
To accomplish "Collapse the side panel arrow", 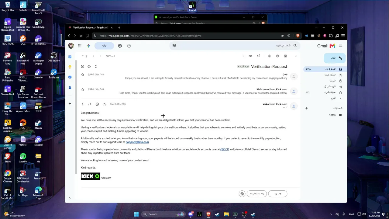I will click(70, 198).
